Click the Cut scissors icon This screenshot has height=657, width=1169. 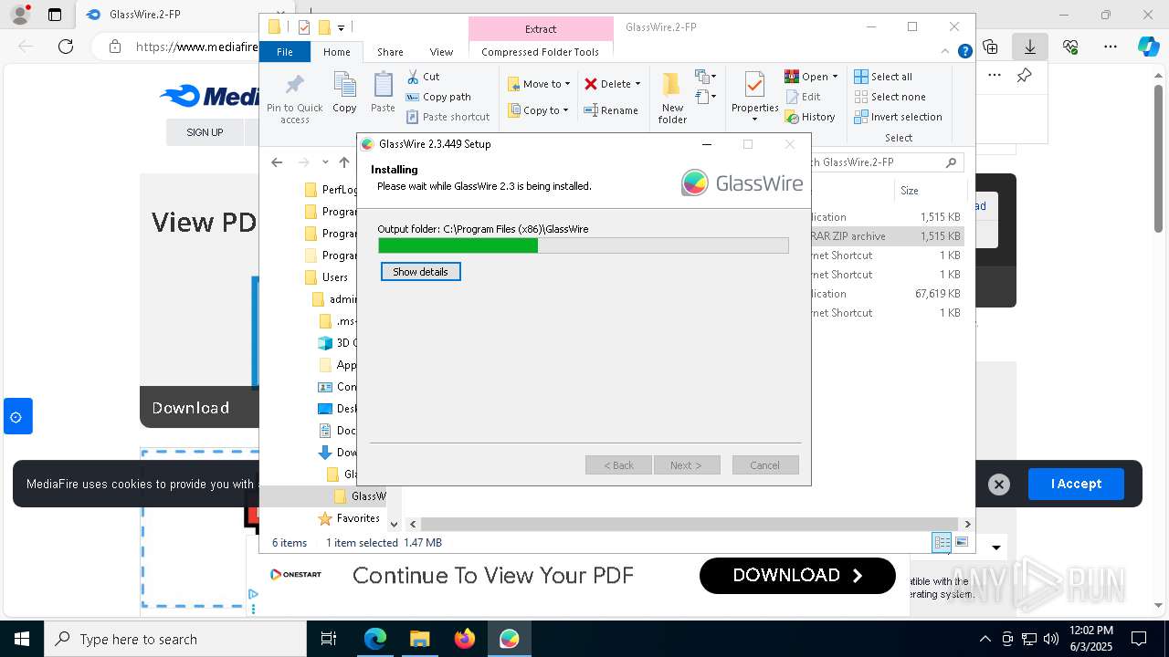413,77
